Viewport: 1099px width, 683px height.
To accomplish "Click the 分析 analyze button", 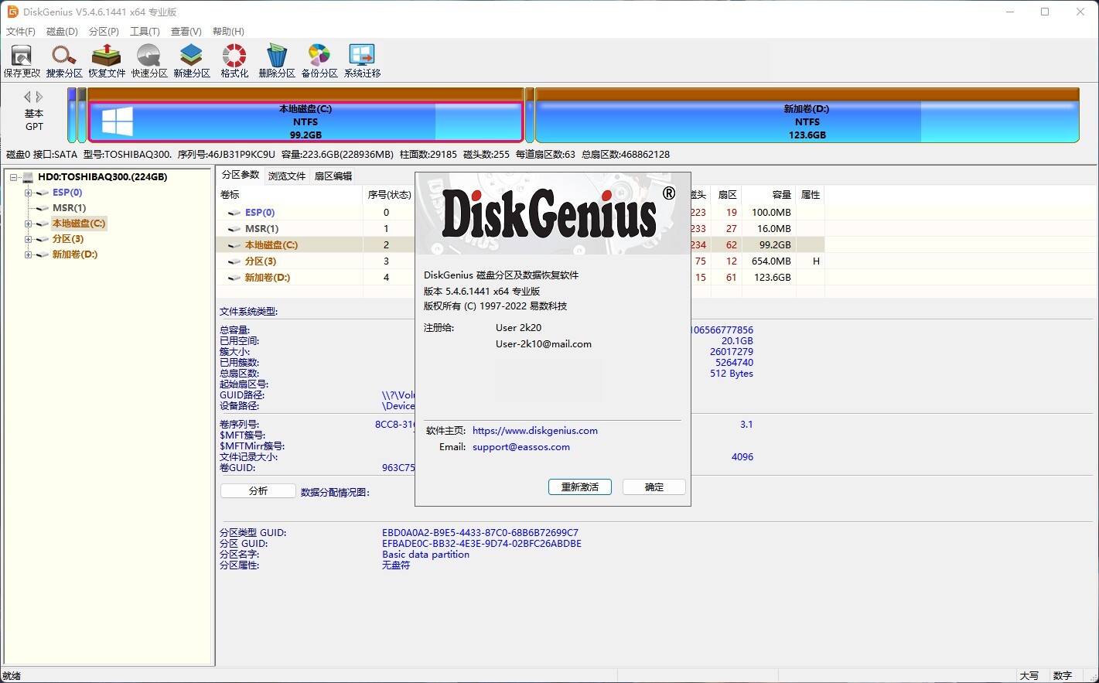I will [x=258, y=491].
